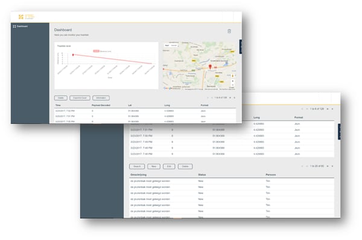Sort by the Persoon column header
This screenshot has height=240, width=362.
pyautogui.click(x=270, y=175)
